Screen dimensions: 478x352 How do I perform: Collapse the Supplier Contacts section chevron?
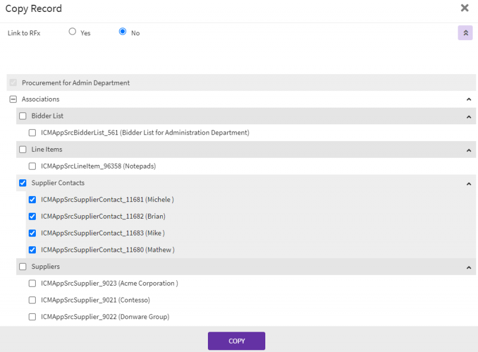coord(469,183)
